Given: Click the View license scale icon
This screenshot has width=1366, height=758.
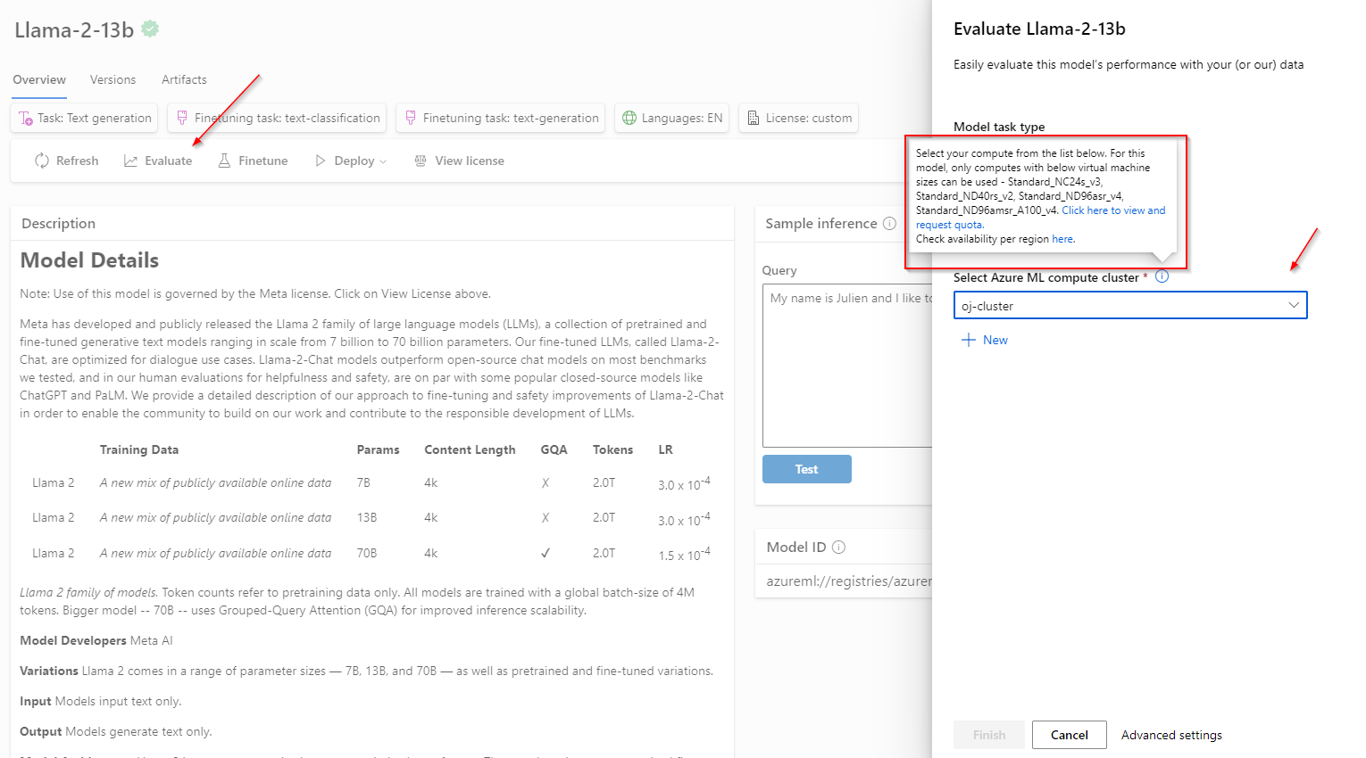Looking at the screenshot, I should 421,161.
